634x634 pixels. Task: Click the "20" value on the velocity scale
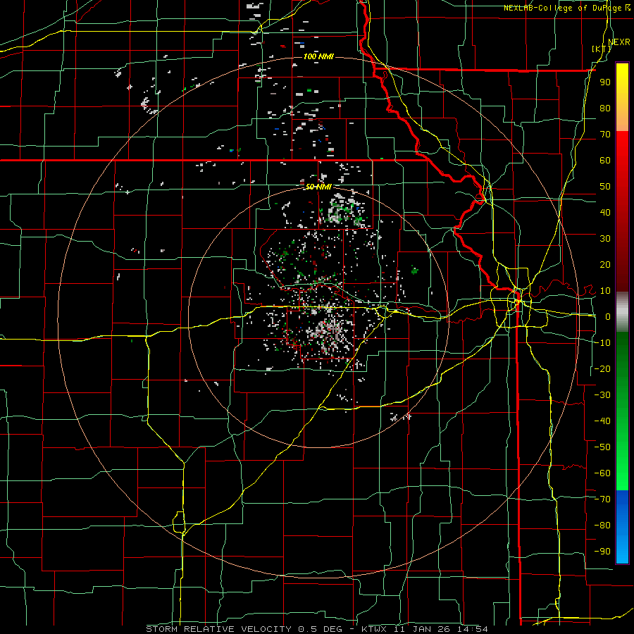click(605, 265)
